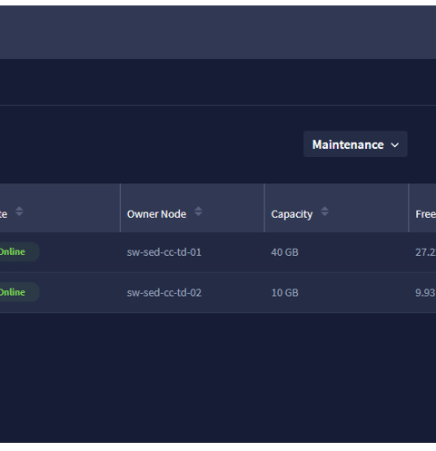Click the 9.93 free space value
The image size is (436, 451).
[x=426, y=292]
